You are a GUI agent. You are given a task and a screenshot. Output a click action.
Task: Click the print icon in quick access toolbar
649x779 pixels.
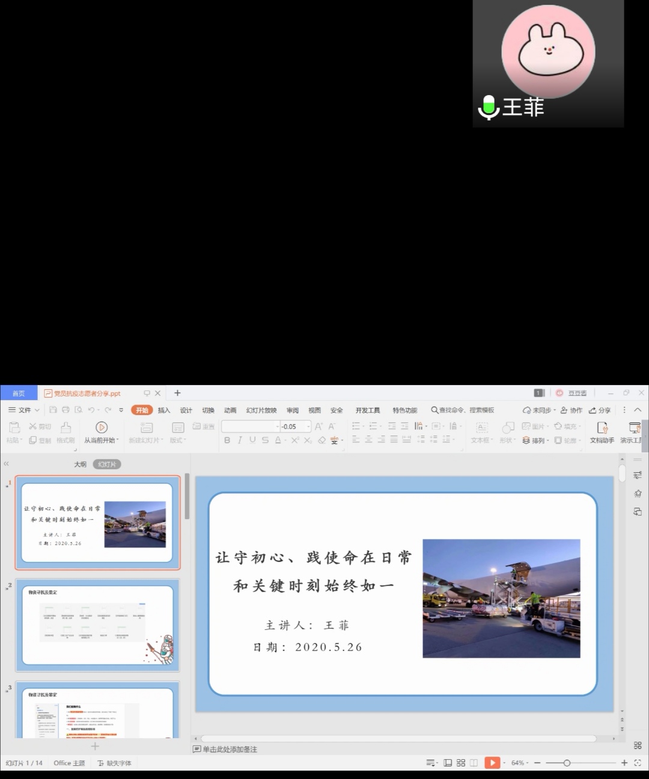point(66,410)
